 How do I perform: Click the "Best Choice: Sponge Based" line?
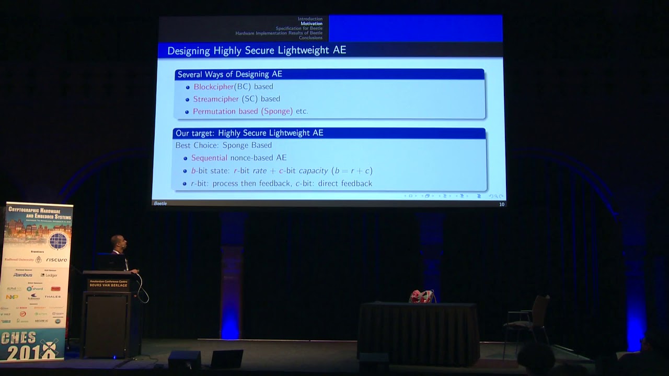pyautogui.click(x=224, y=145)
